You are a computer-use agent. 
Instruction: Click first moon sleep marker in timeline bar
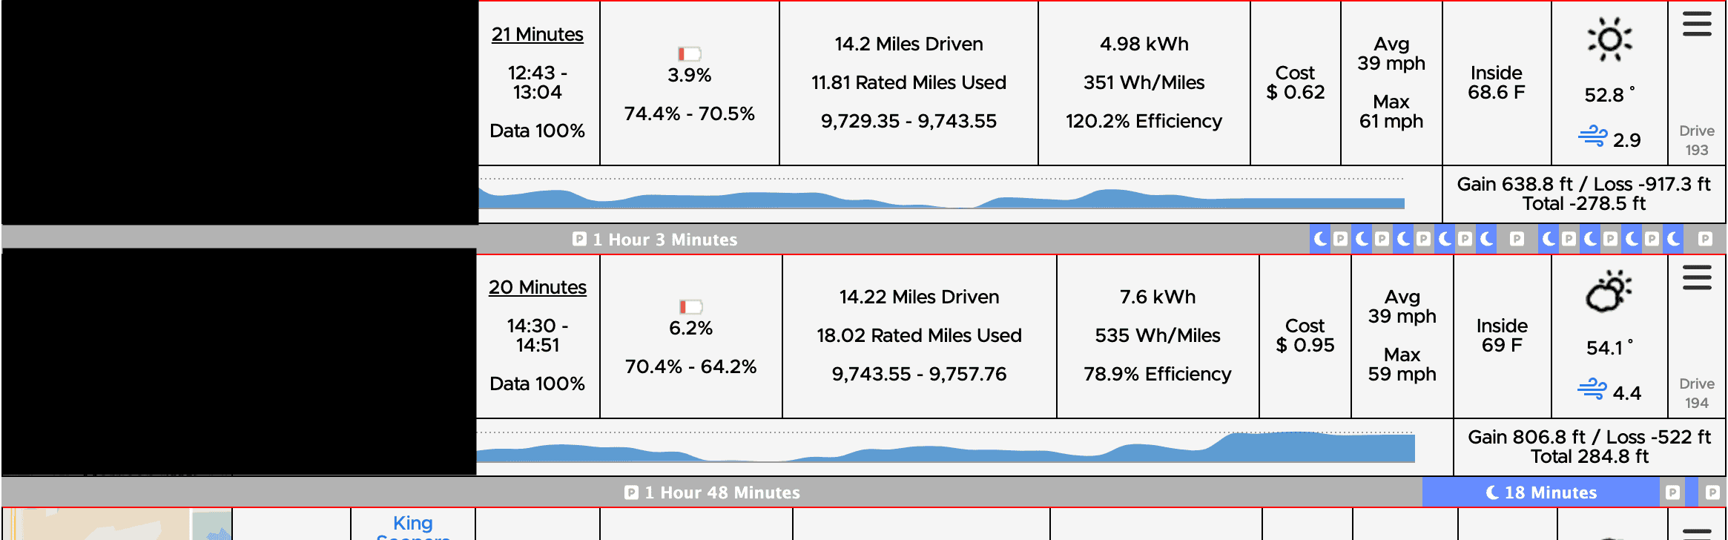[1320, 239]
